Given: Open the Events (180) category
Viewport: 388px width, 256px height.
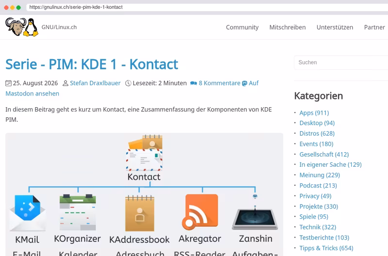Looking at the screenshot, I should click(317, 144).
